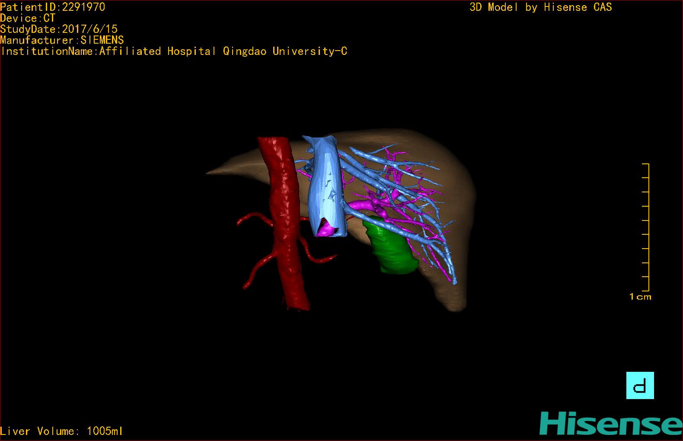This screenshot has width=683, height=441.
Task: Click the "3D Model by Hisense CAS" title
Action: [540, 7]
